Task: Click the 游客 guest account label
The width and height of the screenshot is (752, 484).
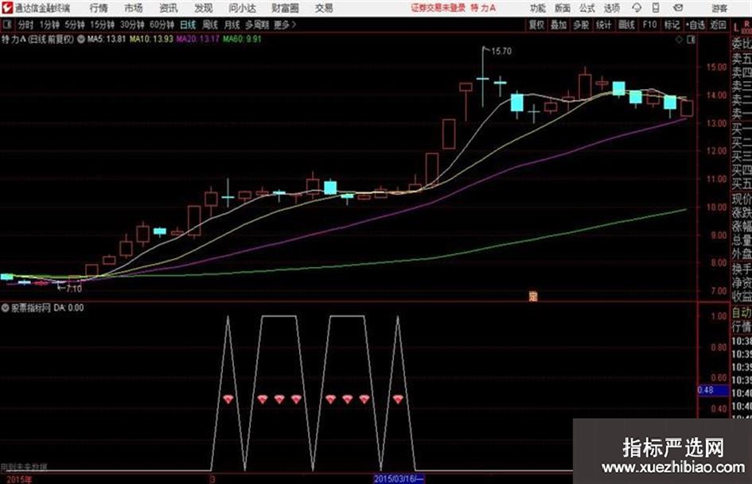Action: coord(719,8)
